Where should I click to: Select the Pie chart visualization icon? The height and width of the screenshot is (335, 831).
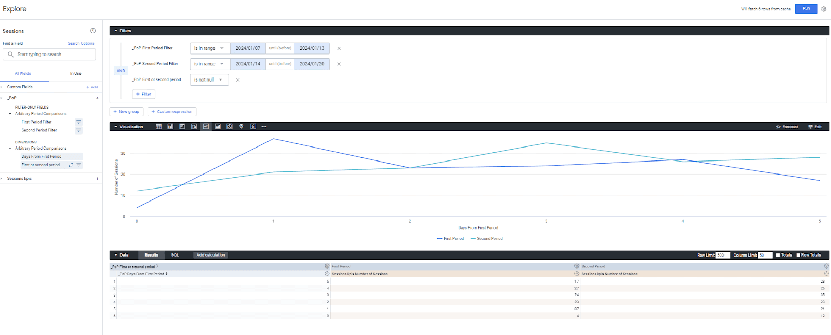[x=230, y=126]
